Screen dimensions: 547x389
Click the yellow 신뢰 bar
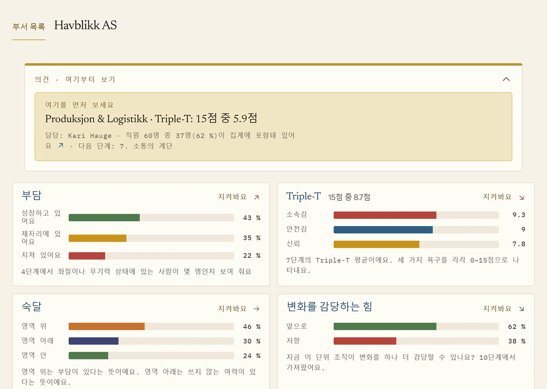[x=377, y=244]
